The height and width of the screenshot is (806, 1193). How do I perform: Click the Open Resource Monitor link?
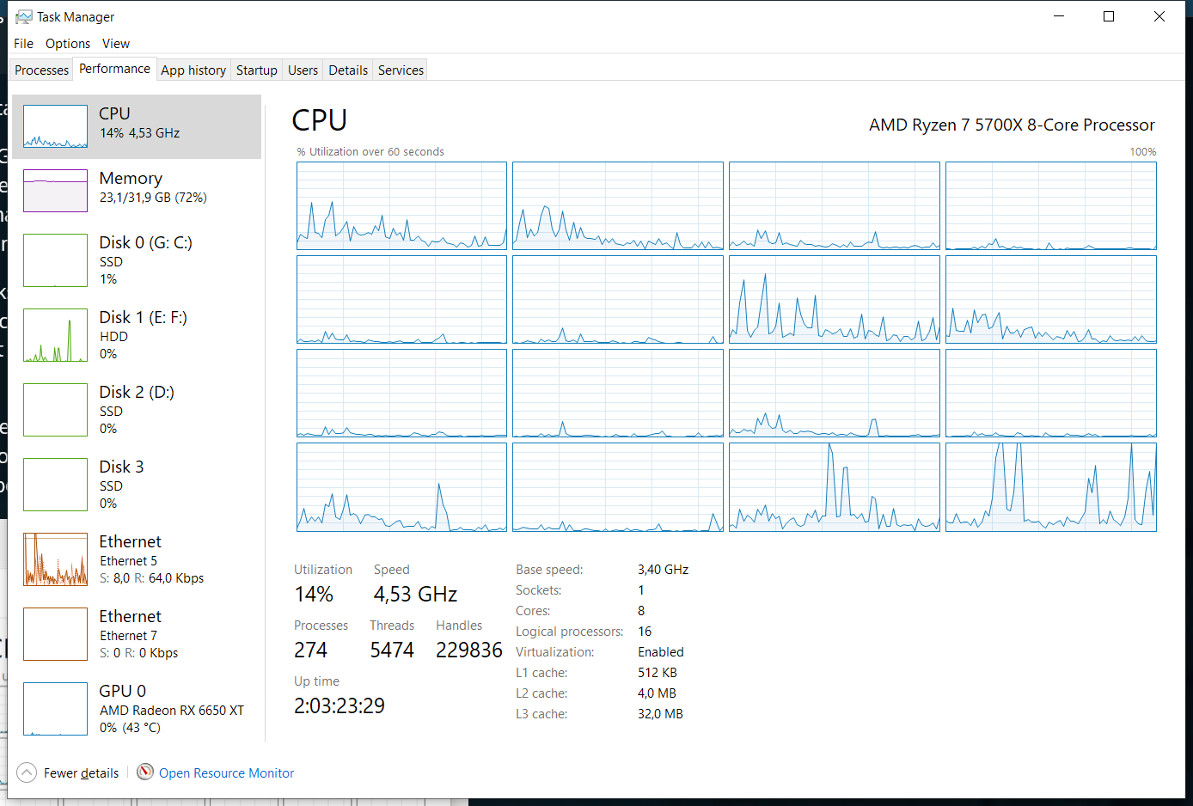point(226,773)
